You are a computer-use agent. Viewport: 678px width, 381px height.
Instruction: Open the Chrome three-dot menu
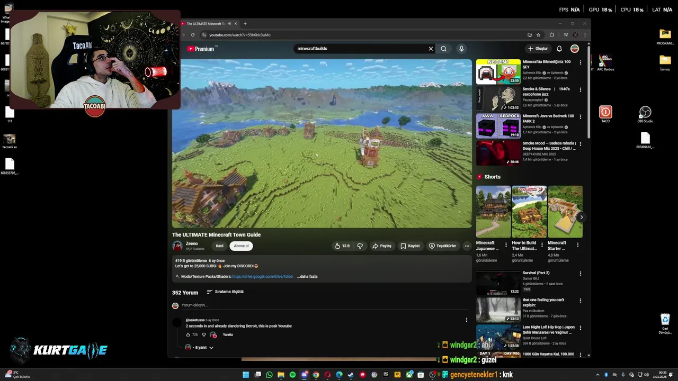tap(585, 35)
